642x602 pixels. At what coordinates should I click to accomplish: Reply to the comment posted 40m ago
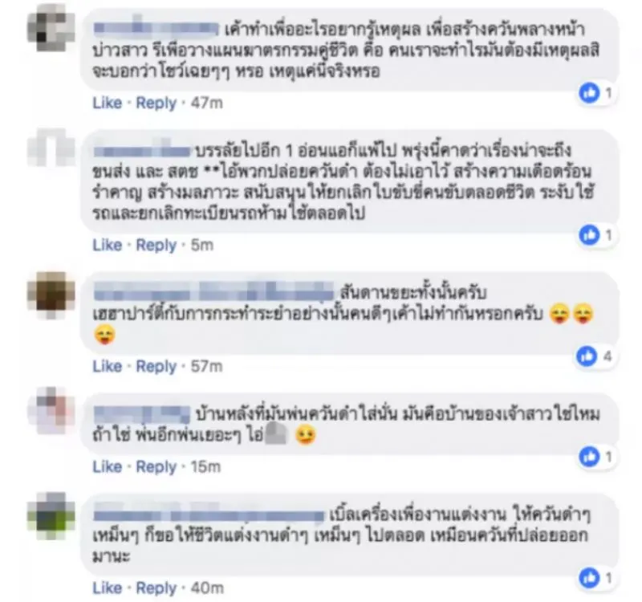[x=156, y=588]
